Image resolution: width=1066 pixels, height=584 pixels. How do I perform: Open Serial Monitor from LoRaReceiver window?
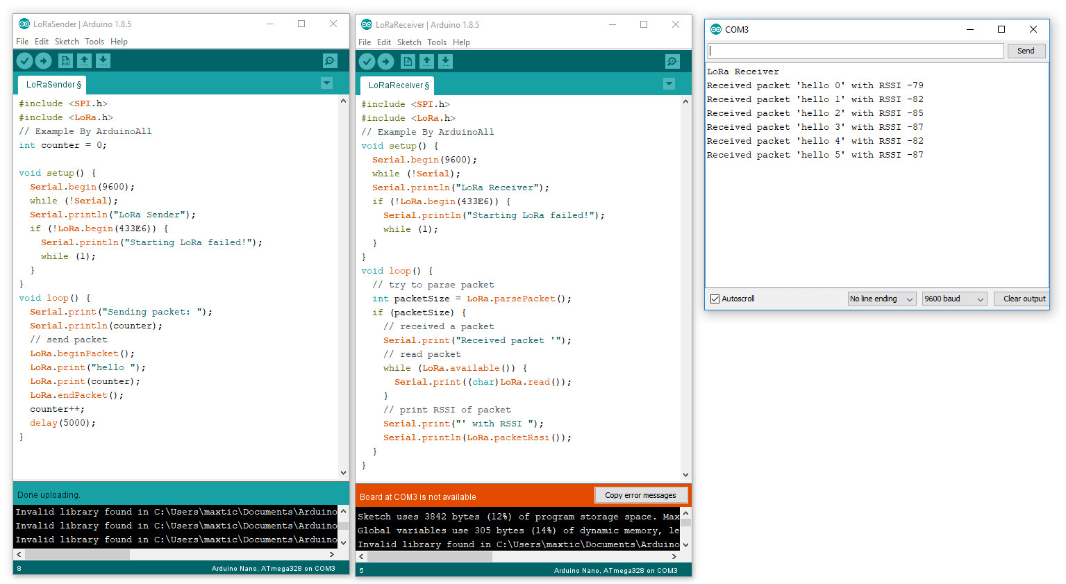673,62
